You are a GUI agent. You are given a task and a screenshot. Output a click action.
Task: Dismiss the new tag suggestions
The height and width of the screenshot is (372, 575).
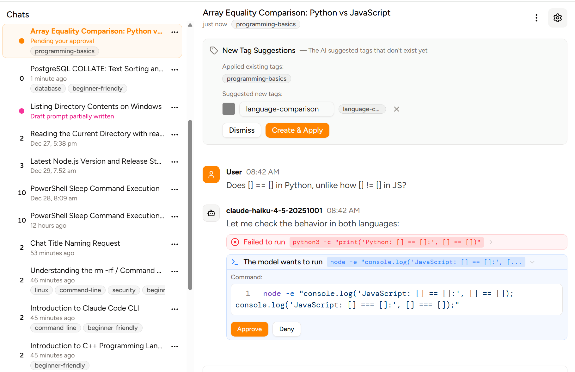click(x=241, y=130)
